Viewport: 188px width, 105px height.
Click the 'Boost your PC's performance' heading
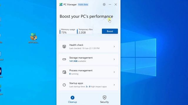pos(86,16)
